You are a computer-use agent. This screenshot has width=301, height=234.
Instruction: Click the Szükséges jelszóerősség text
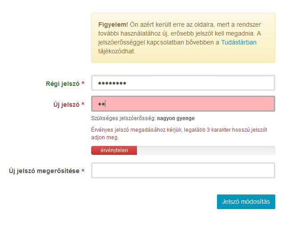click(123, 118)
